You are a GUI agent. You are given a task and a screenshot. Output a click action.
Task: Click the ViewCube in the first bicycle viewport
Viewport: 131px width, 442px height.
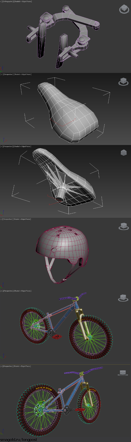(x=123, y=298)
